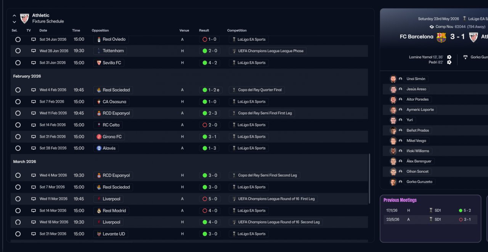Go to the previous team with the up chevron
This screenshot has width=488, height=252.
click(x=14, y=16)
